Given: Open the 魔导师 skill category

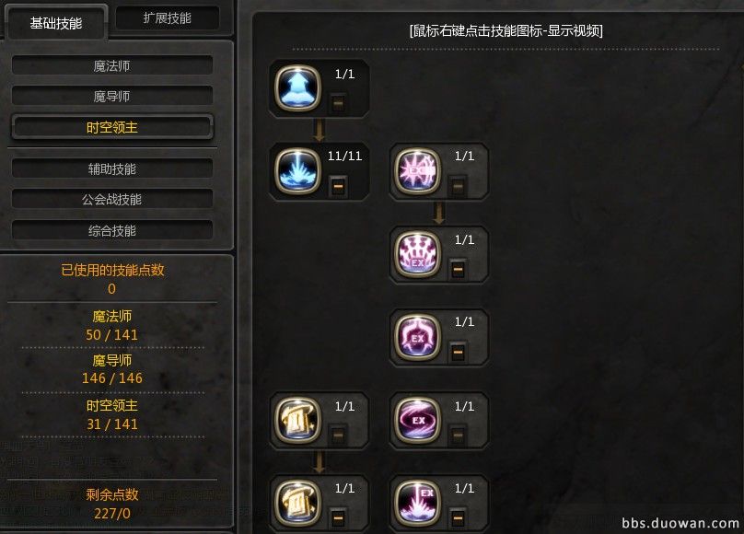Looking at the screenshot, I should click(x=112, y=96).
